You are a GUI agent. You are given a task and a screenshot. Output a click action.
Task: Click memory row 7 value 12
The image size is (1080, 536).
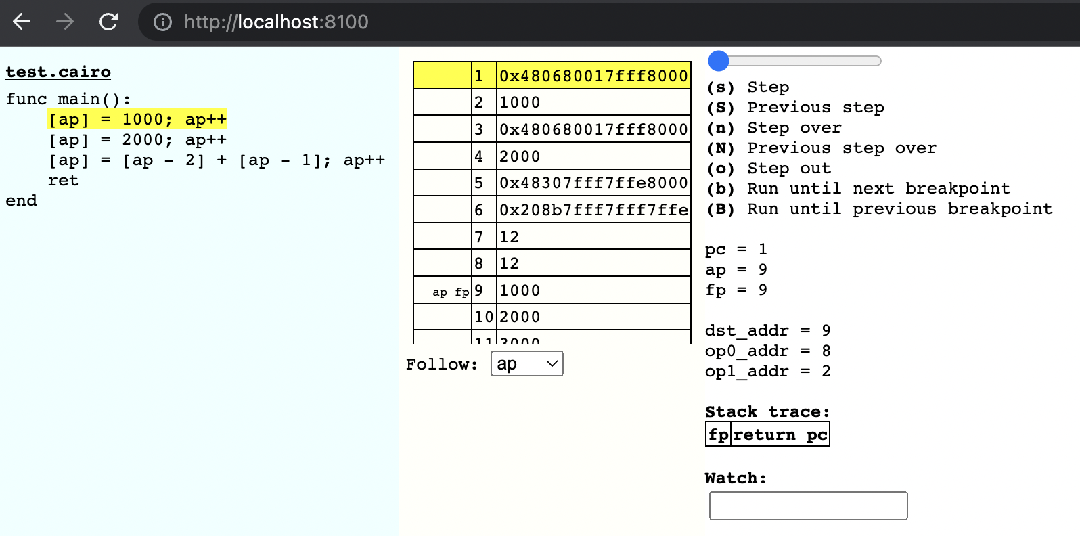[x=593, y=237]
